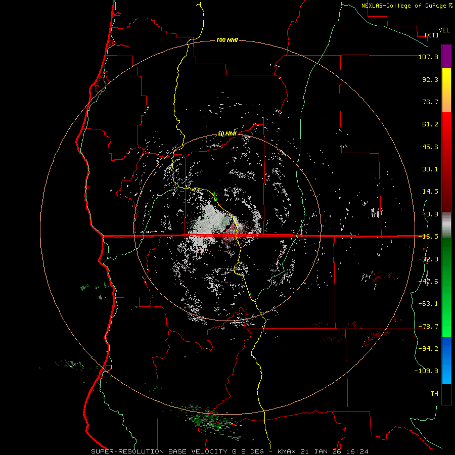Click the VEL legend title
This screenshot has height=455, width=455.
[444, 30]
